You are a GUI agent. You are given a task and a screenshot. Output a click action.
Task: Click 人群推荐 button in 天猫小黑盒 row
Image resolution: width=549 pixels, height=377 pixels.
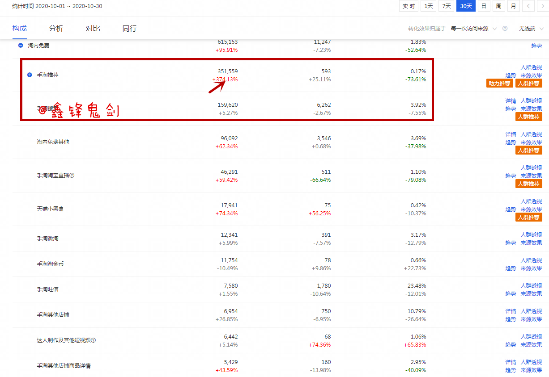click(x=528, y=218)
